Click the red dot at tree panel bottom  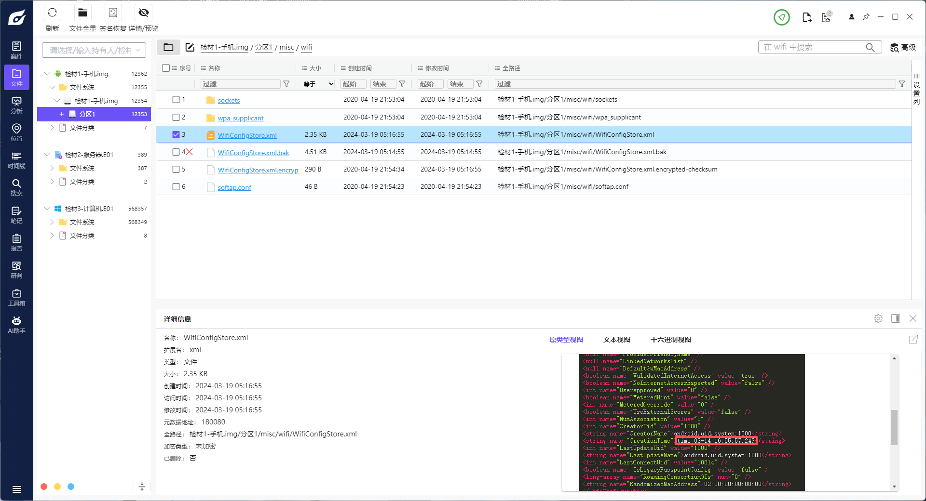(x=44, y=487)
